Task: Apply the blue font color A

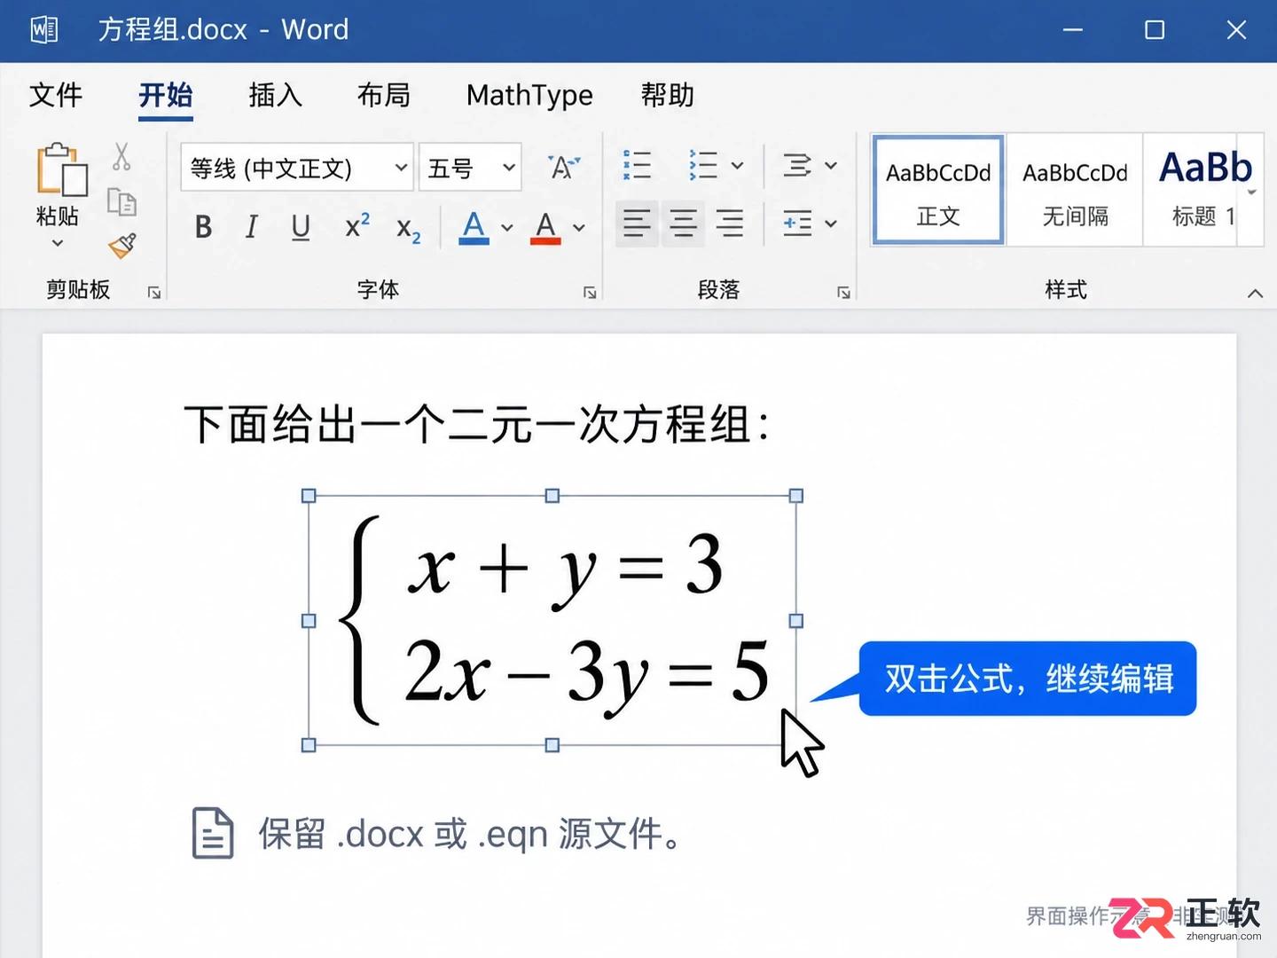Action: point(474,227)
